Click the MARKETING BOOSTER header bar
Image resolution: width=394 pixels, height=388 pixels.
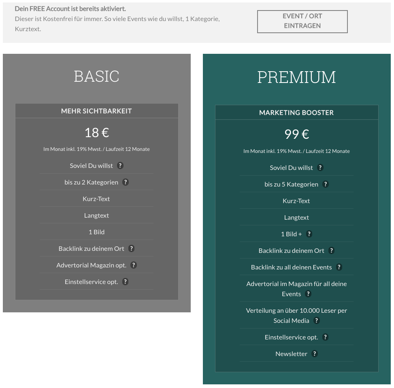point(297,112)
